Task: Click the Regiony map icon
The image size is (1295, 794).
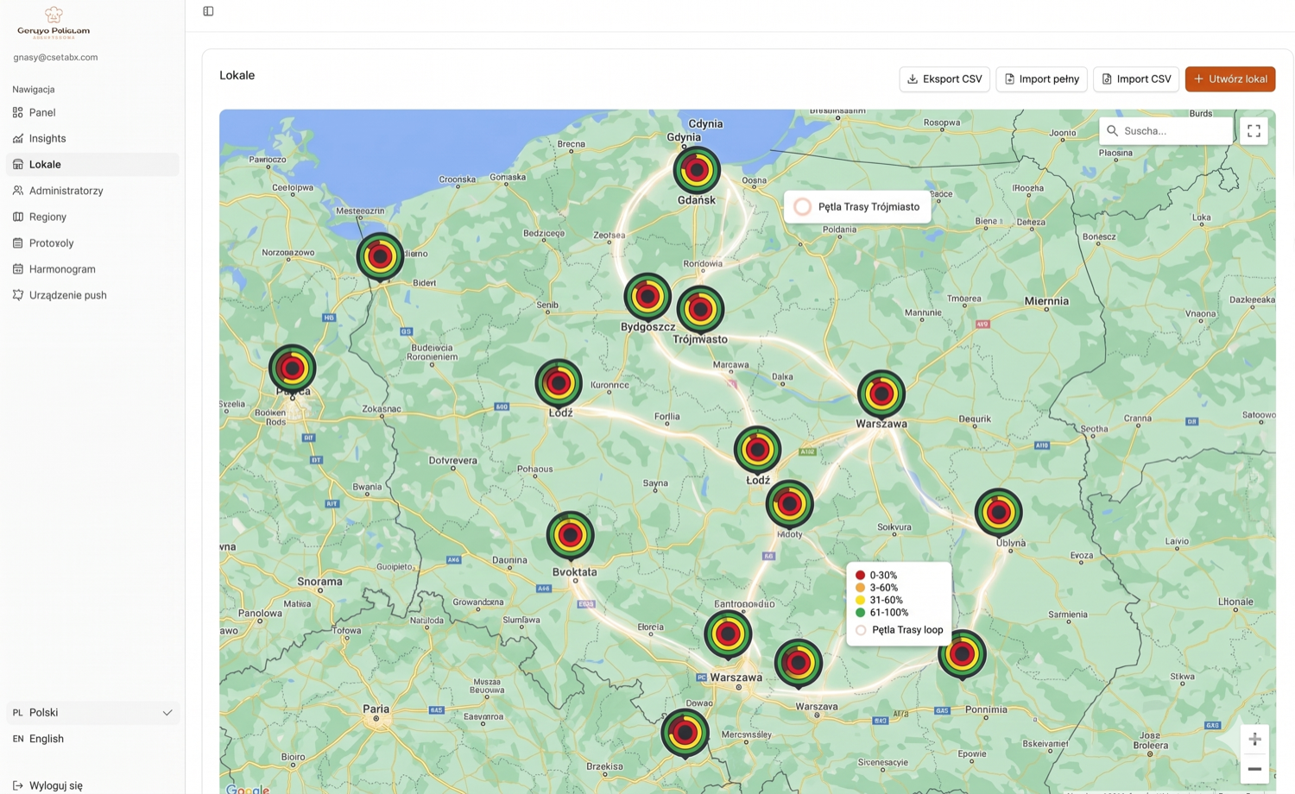Action: pyautogui.click(x=18, y=217)
